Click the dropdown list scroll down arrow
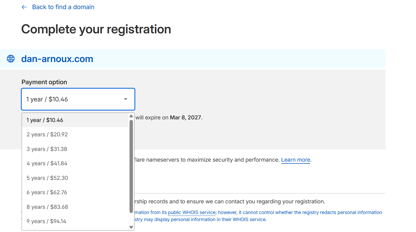 click(x=131, y=227)
